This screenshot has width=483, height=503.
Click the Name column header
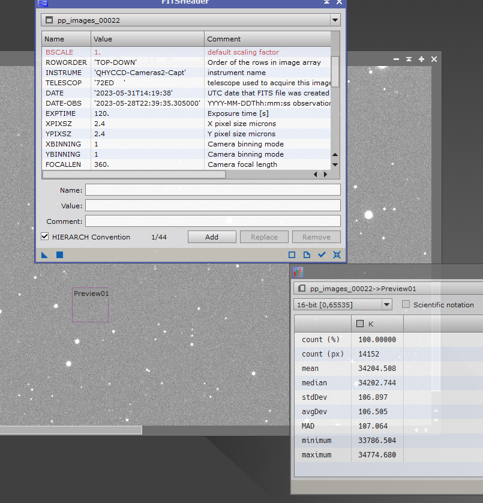click(67, 39)
